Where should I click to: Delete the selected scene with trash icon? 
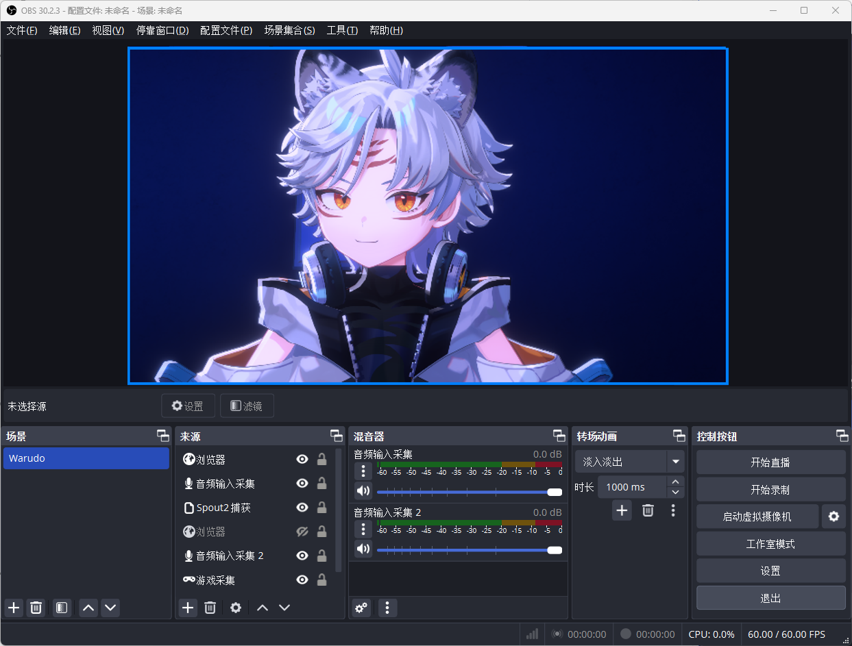(x=36, y=608)
